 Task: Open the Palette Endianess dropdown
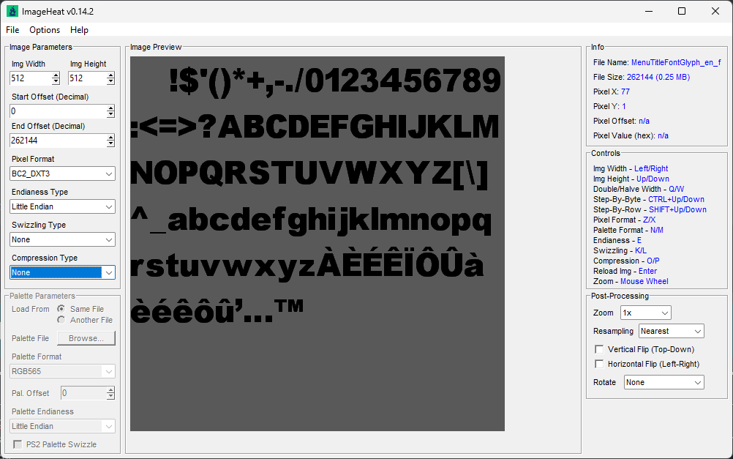(63, 426)
